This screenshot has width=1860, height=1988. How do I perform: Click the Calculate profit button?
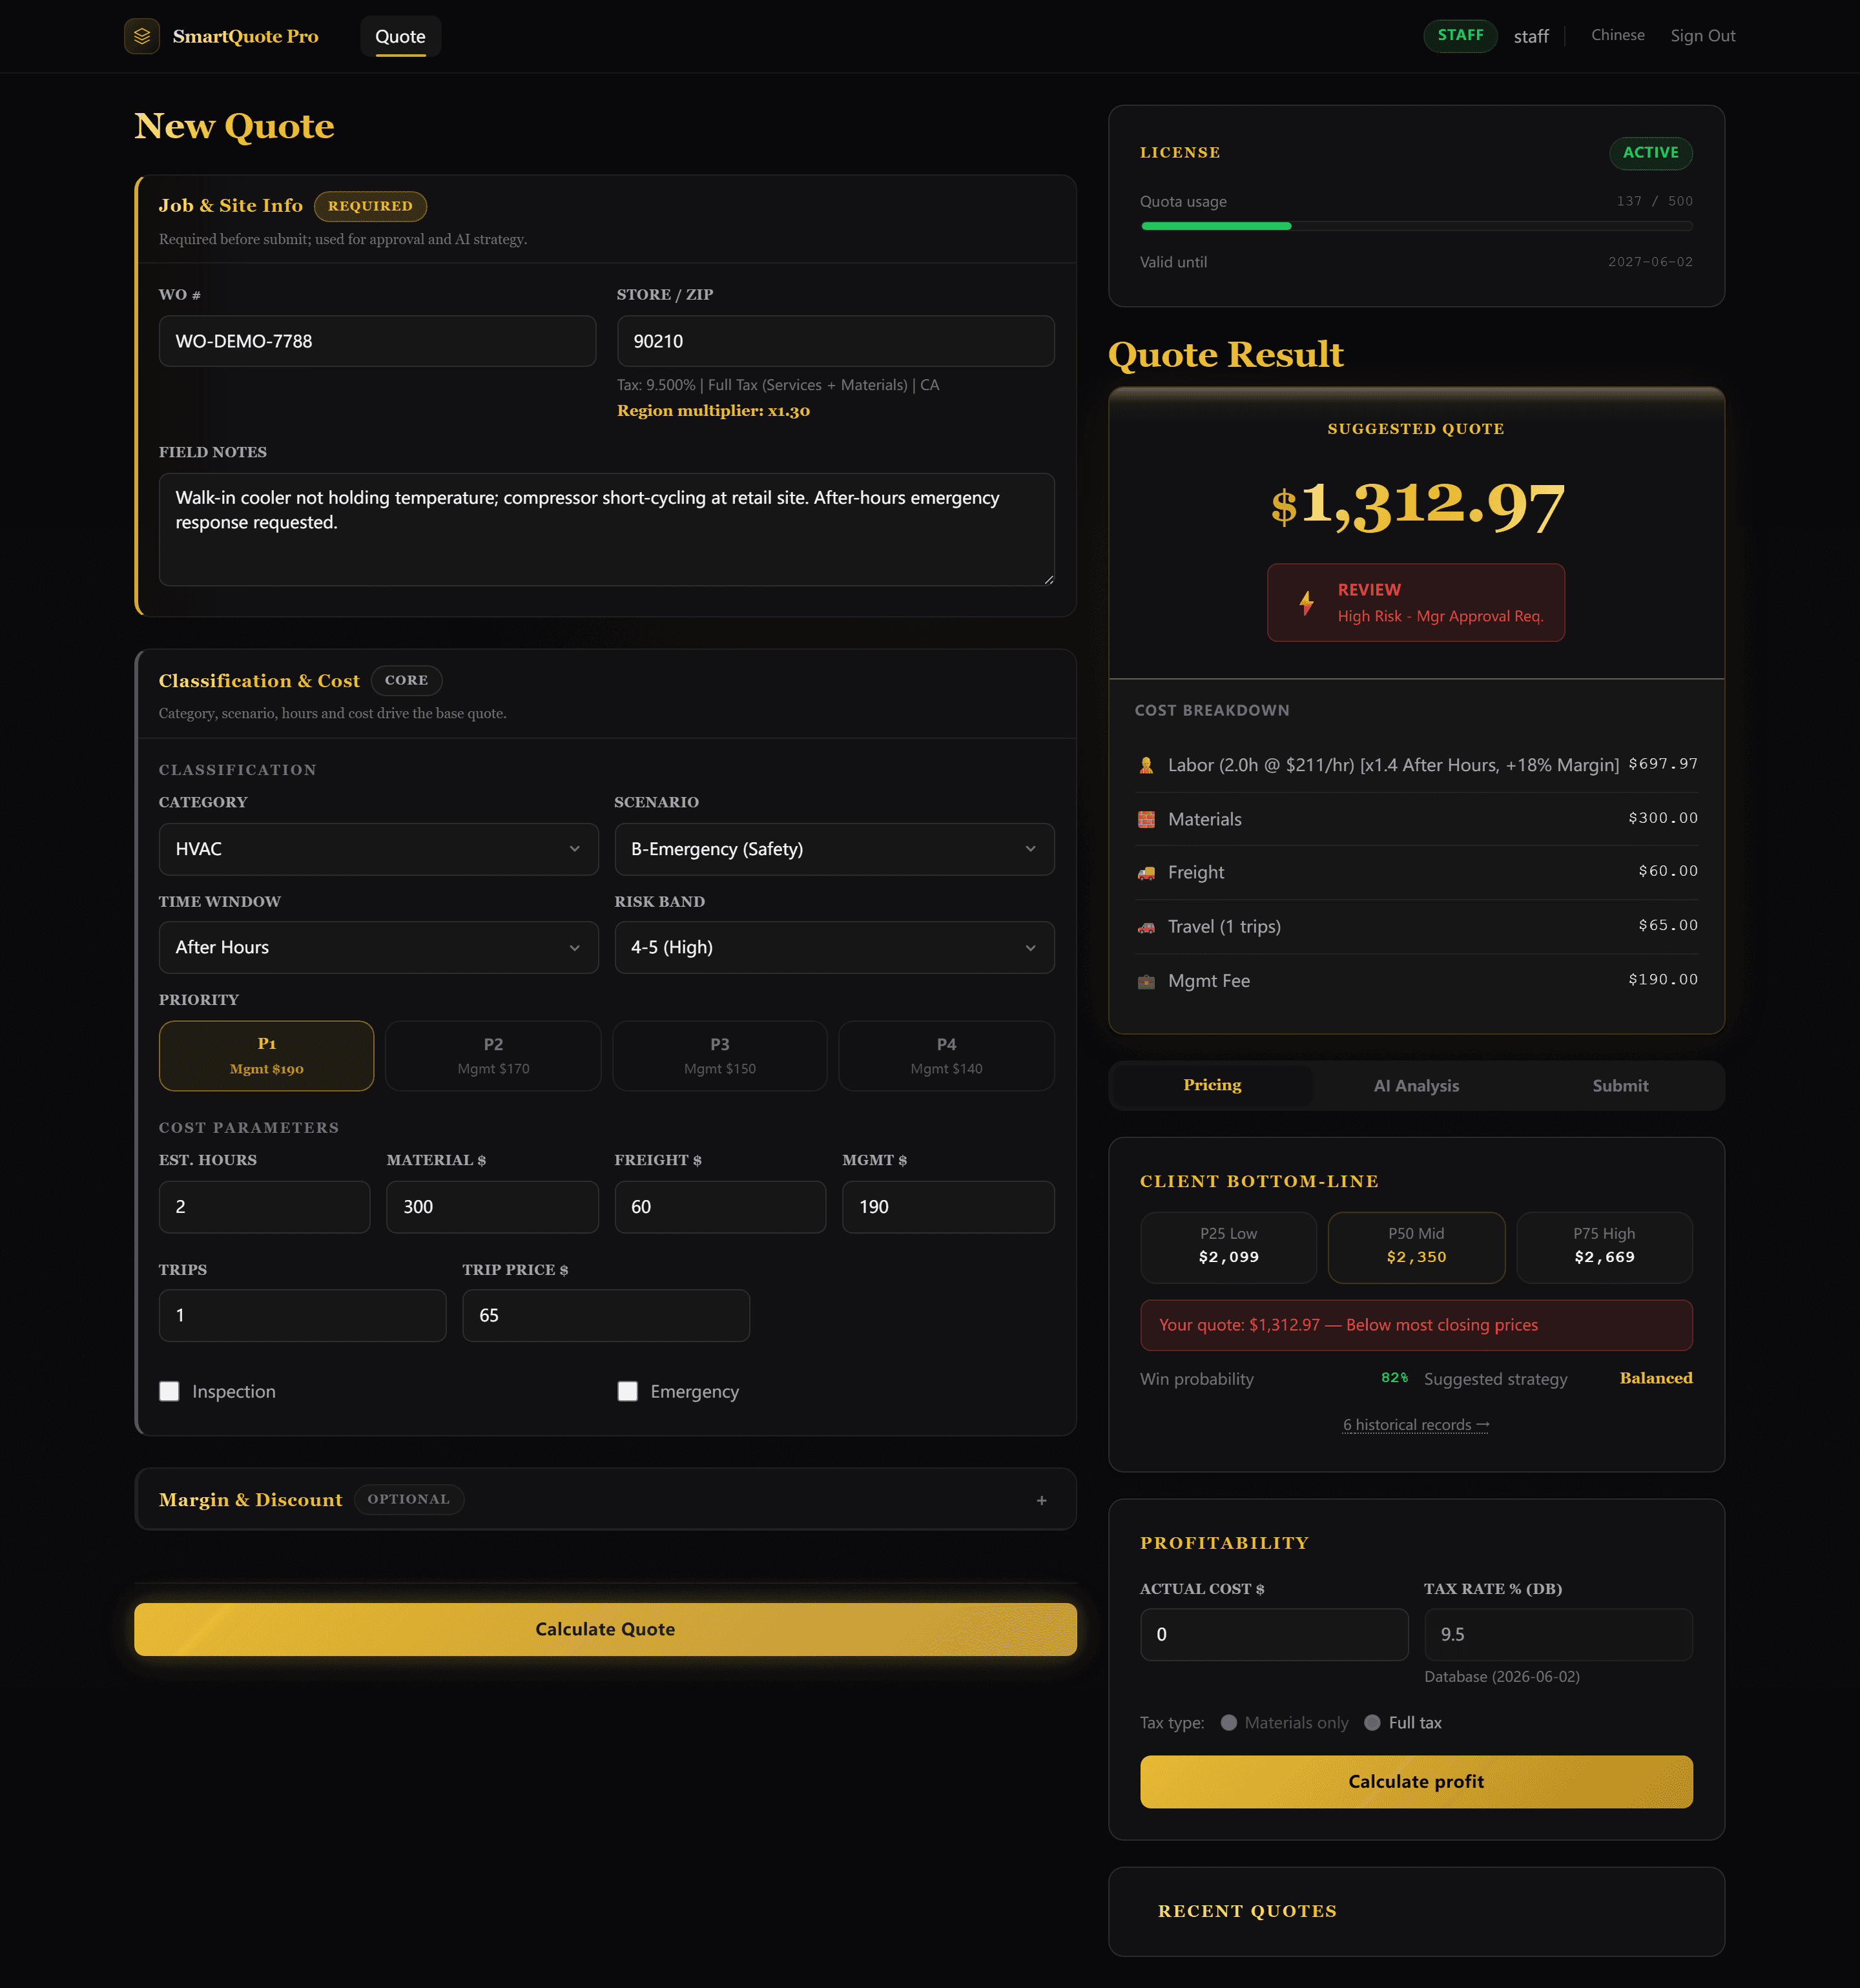tap(1416, 1781)
